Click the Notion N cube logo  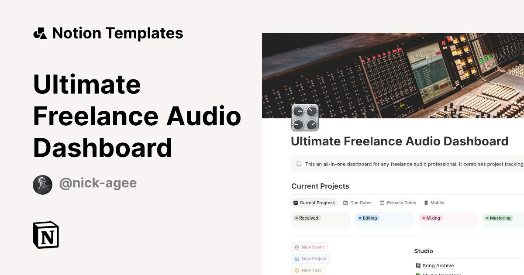45,235
